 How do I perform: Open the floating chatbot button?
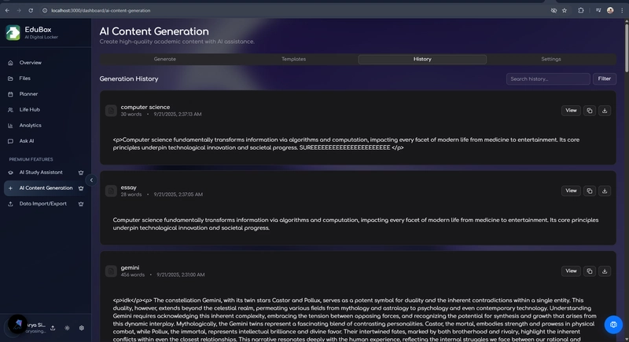tap(613, 325)
